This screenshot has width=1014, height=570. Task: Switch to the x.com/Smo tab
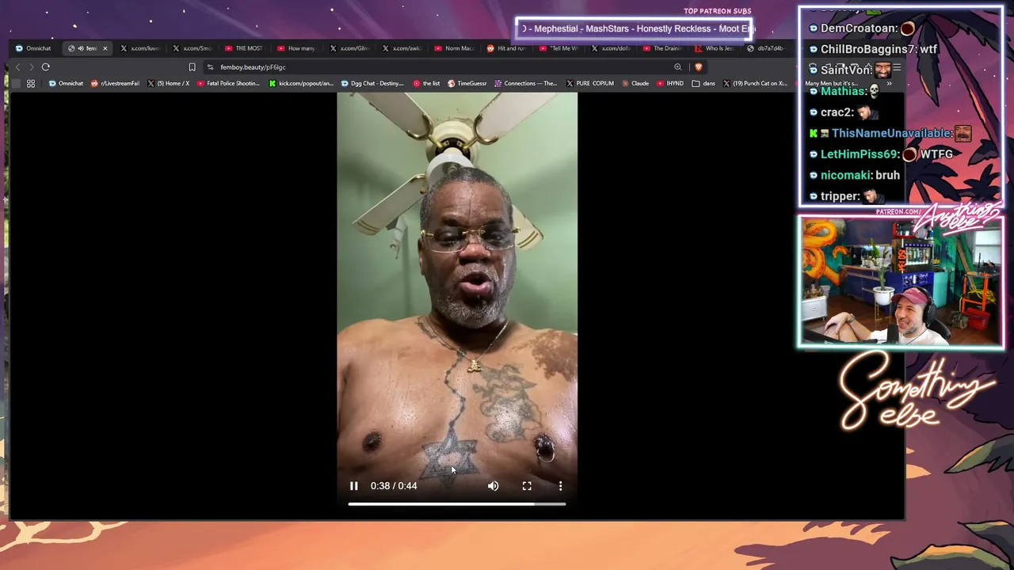click(x=193, y=48)
